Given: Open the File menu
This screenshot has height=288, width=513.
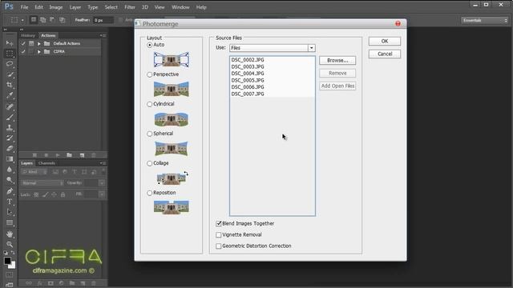Looking at the screenshot, I should click(x=24, y=7).
